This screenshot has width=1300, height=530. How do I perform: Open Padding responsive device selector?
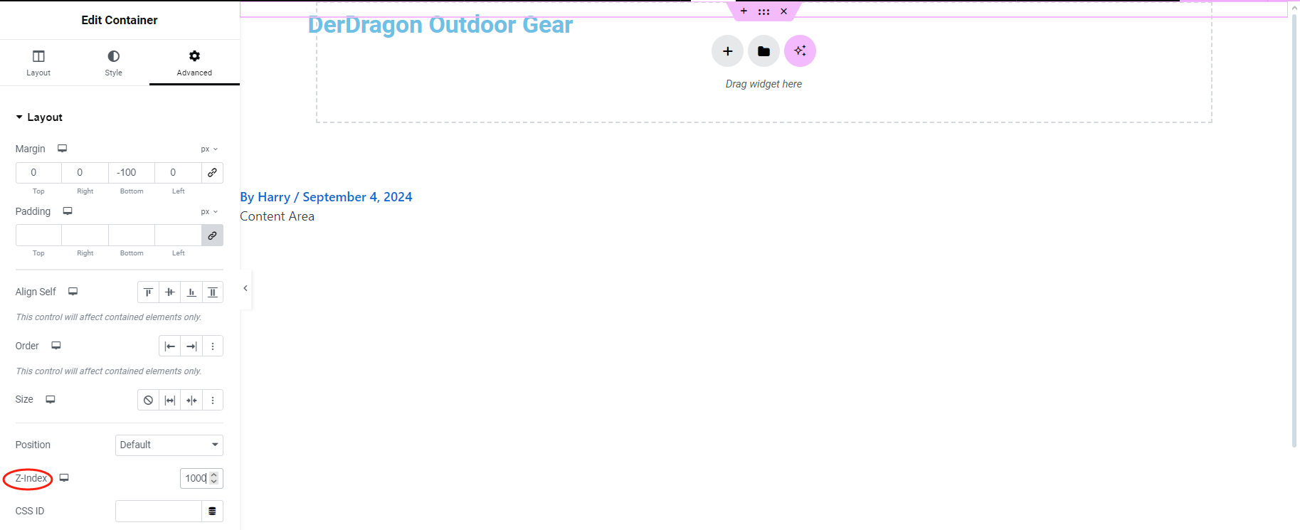(68, 211)
